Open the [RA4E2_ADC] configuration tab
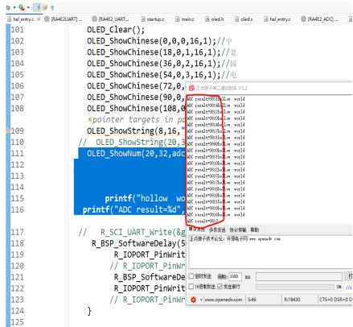The width and height of the screenshot is (353, 327). point(319,19)
